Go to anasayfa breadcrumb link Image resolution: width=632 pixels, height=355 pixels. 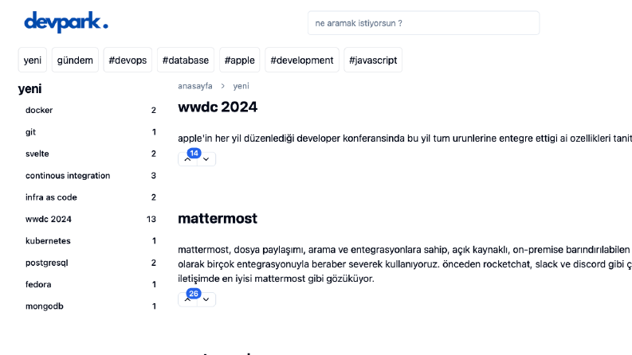click(195, 86)
